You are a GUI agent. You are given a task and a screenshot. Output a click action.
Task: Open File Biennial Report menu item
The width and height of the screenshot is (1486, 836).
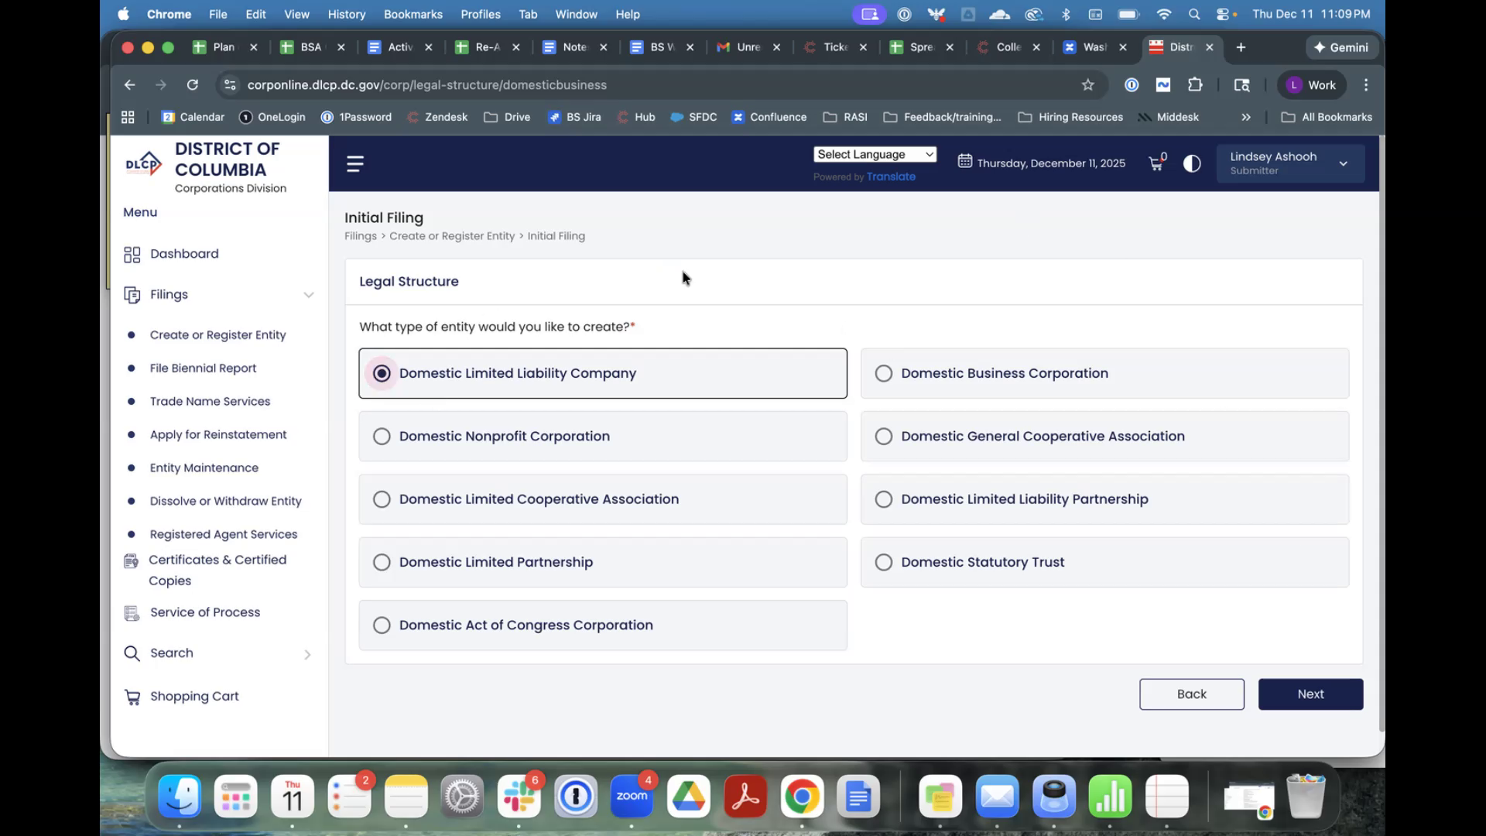(x=203, y=368)
